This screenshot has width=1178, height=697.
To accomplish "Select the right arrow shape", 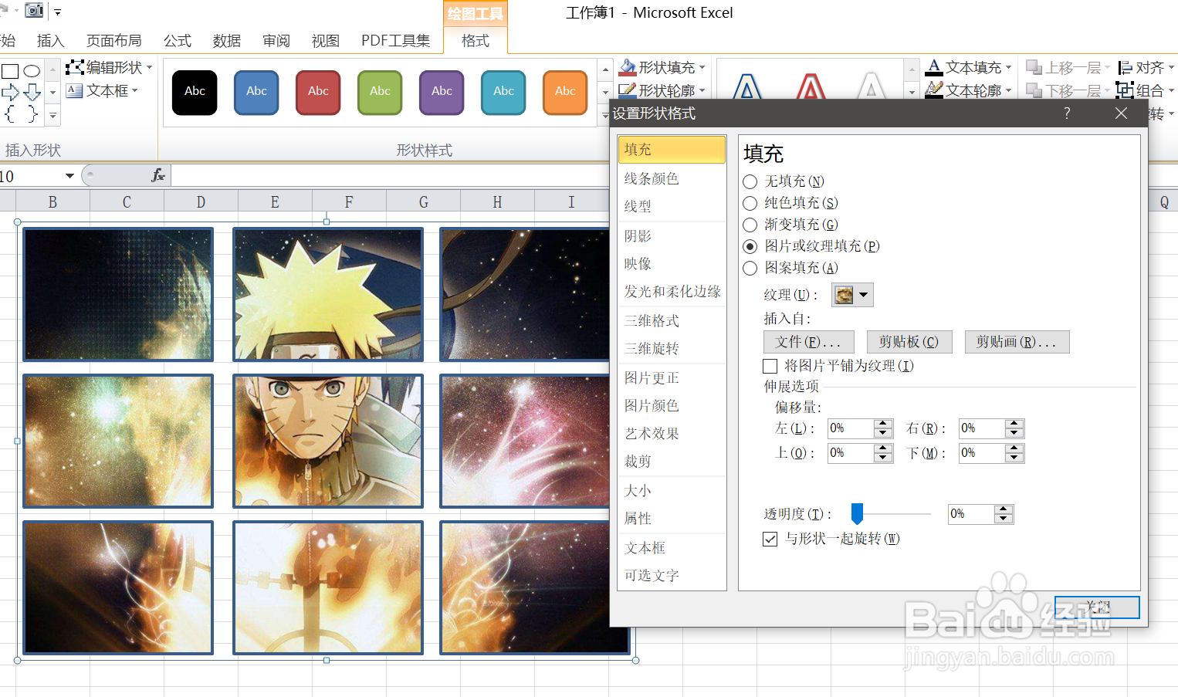I will click(x=10, y=93).
